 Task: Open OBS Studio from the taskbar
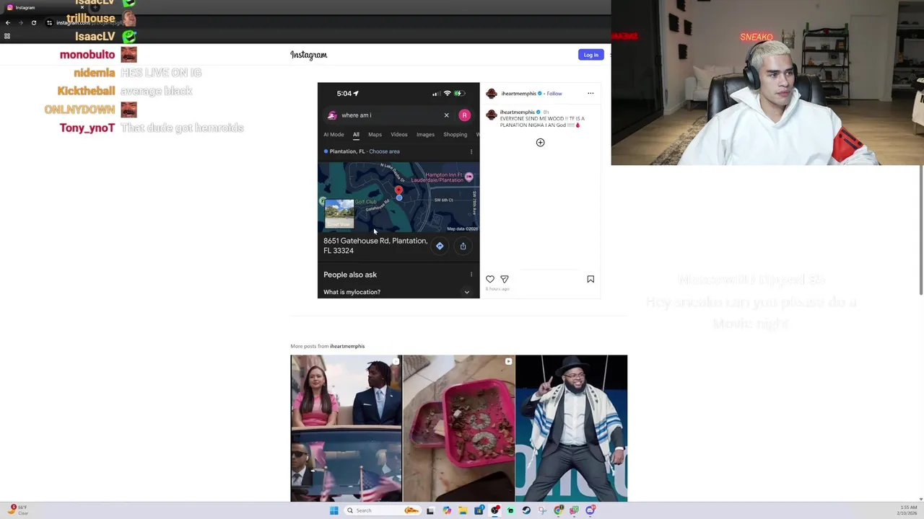click(494, 510)
